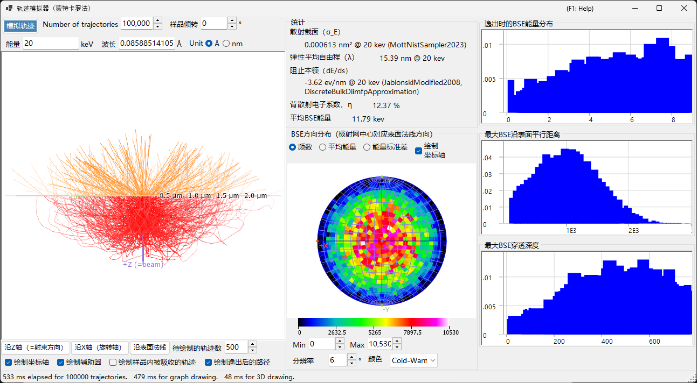Increase sample tilt with up arrow

[x=232, y=20]
